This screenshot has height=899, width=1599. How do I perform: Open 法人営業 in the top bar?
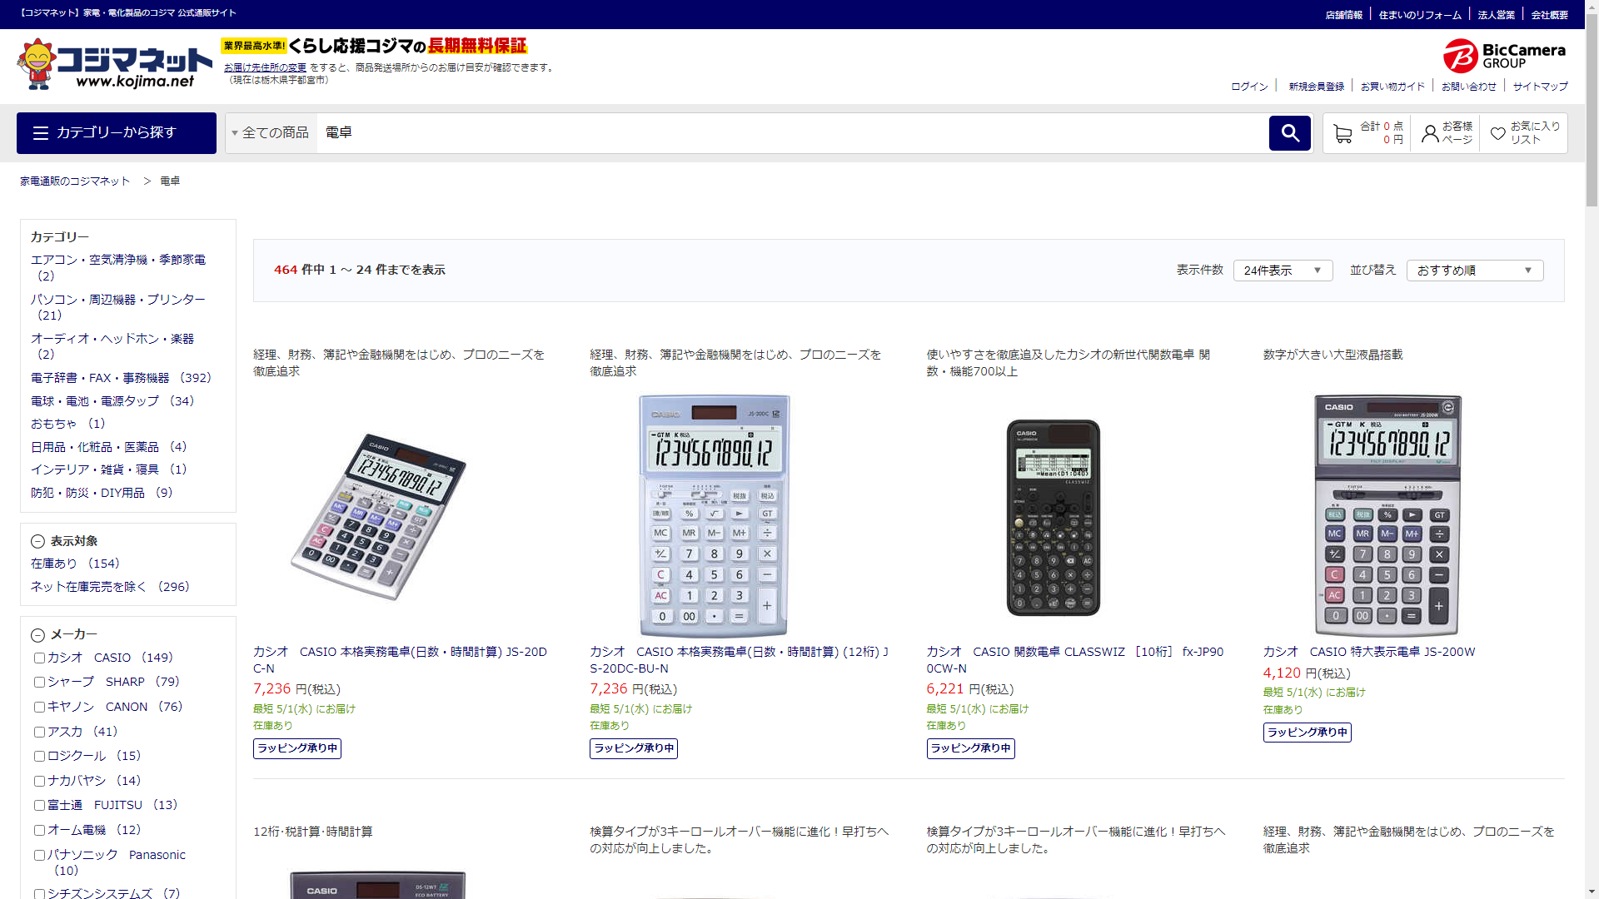[1496, 15]
